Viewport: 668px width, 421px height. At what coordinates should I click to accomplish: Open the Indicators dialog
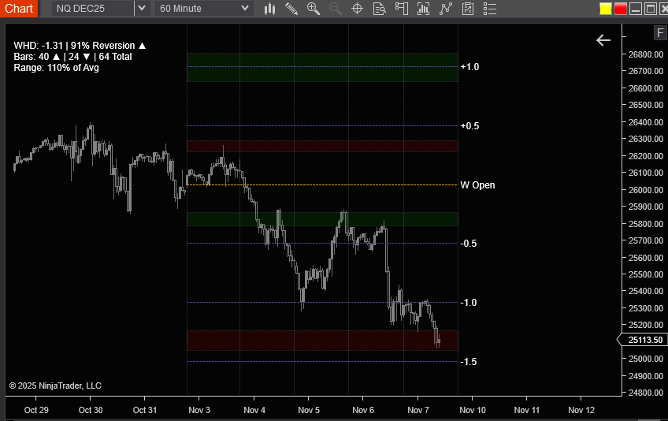point(423,9)
